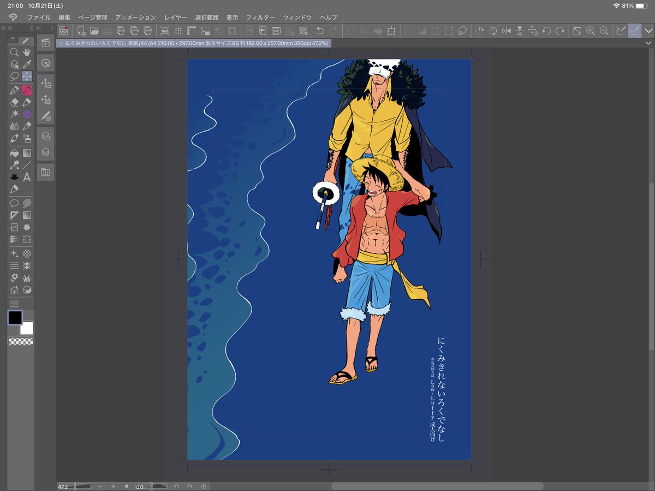Expand the canvas tab list chevron

point(648,43)
